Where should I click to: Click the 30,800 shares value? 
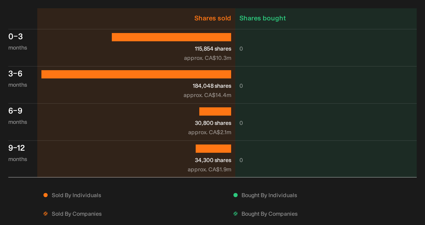click(x=213, y=123)
